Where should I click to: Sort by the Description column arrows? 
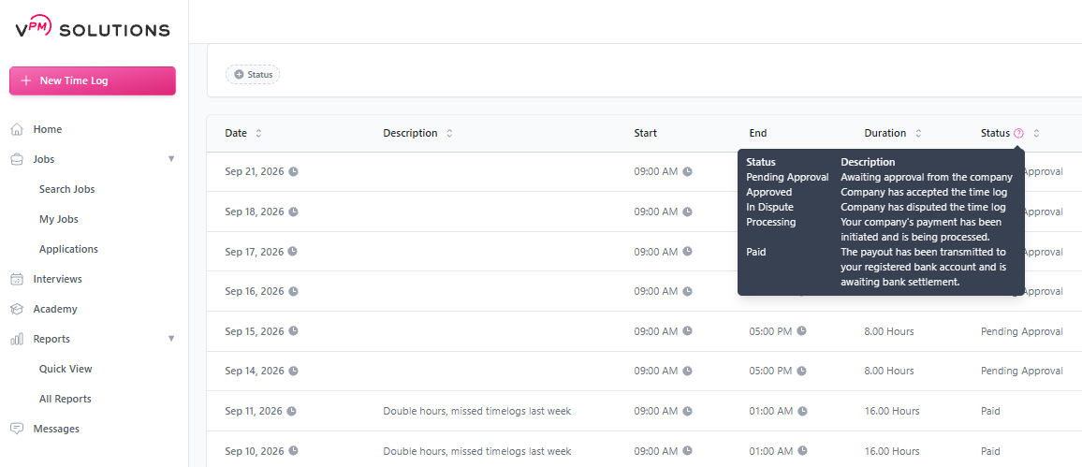point(449,133)
